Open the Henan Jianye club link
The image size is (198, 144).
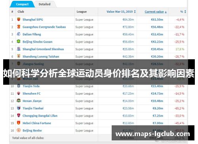[x=32, y=101]
